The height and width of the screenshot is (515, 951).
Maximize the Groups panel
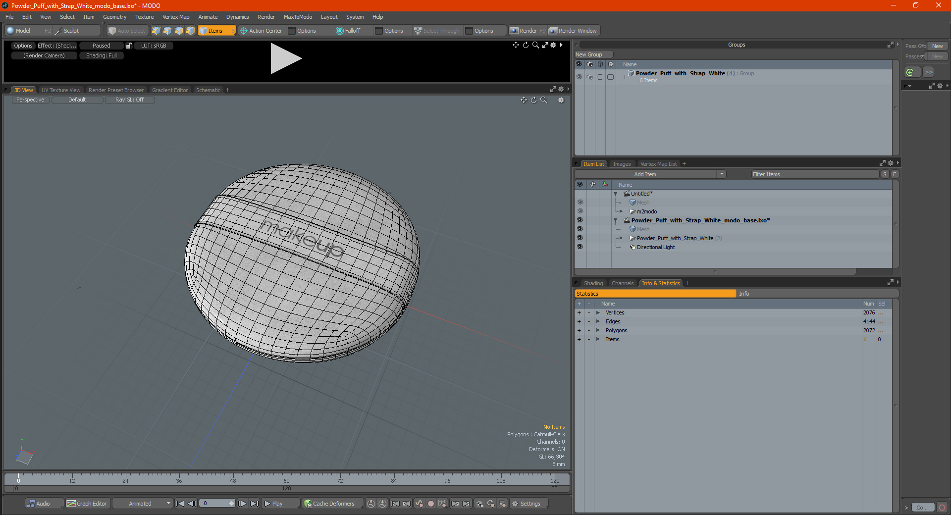point(890,45)
